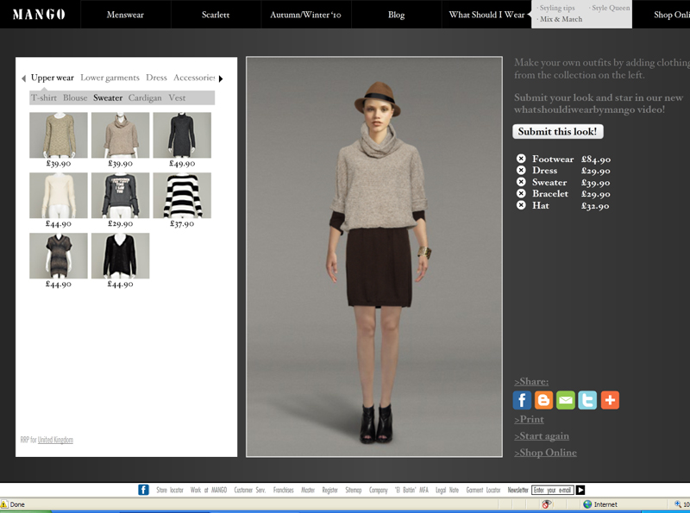Image resolution: width=690 pixels, height=513 pixels.
Task: Remove Footwear item from outfit list
Action: [521, 159]
